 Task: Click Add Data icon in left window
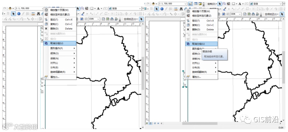pos(10,8)
